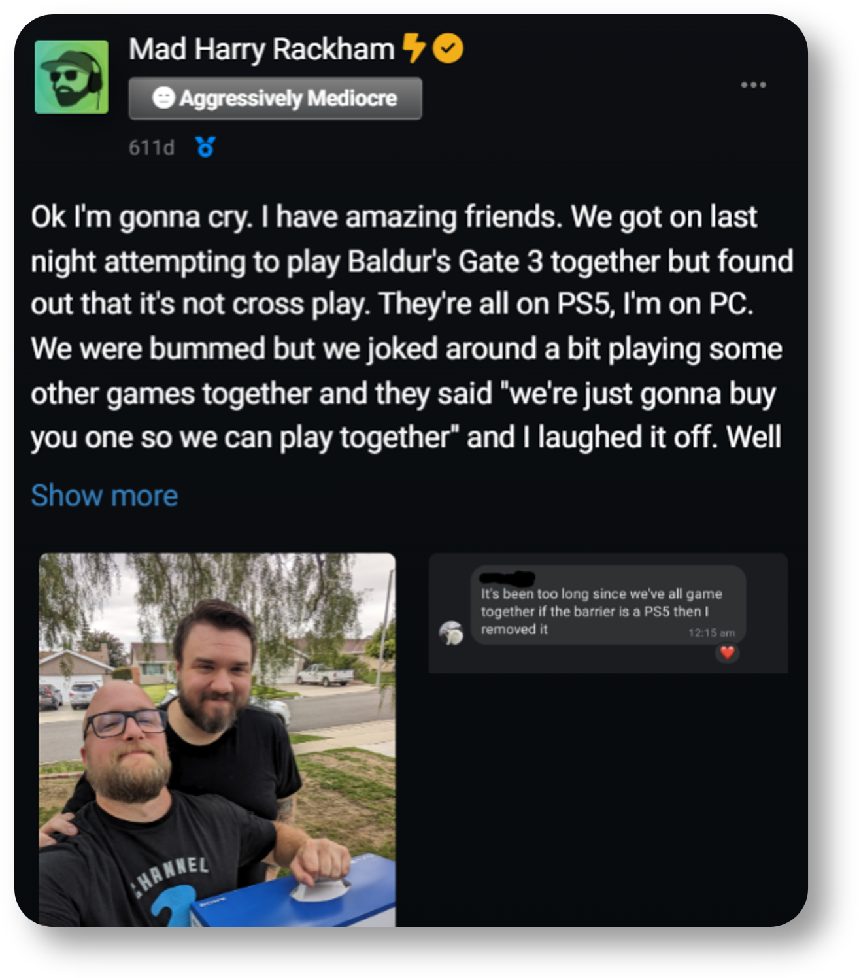Open the selfie photo of two men
This screenshot has height=978, width=859.
coord(217,740)
